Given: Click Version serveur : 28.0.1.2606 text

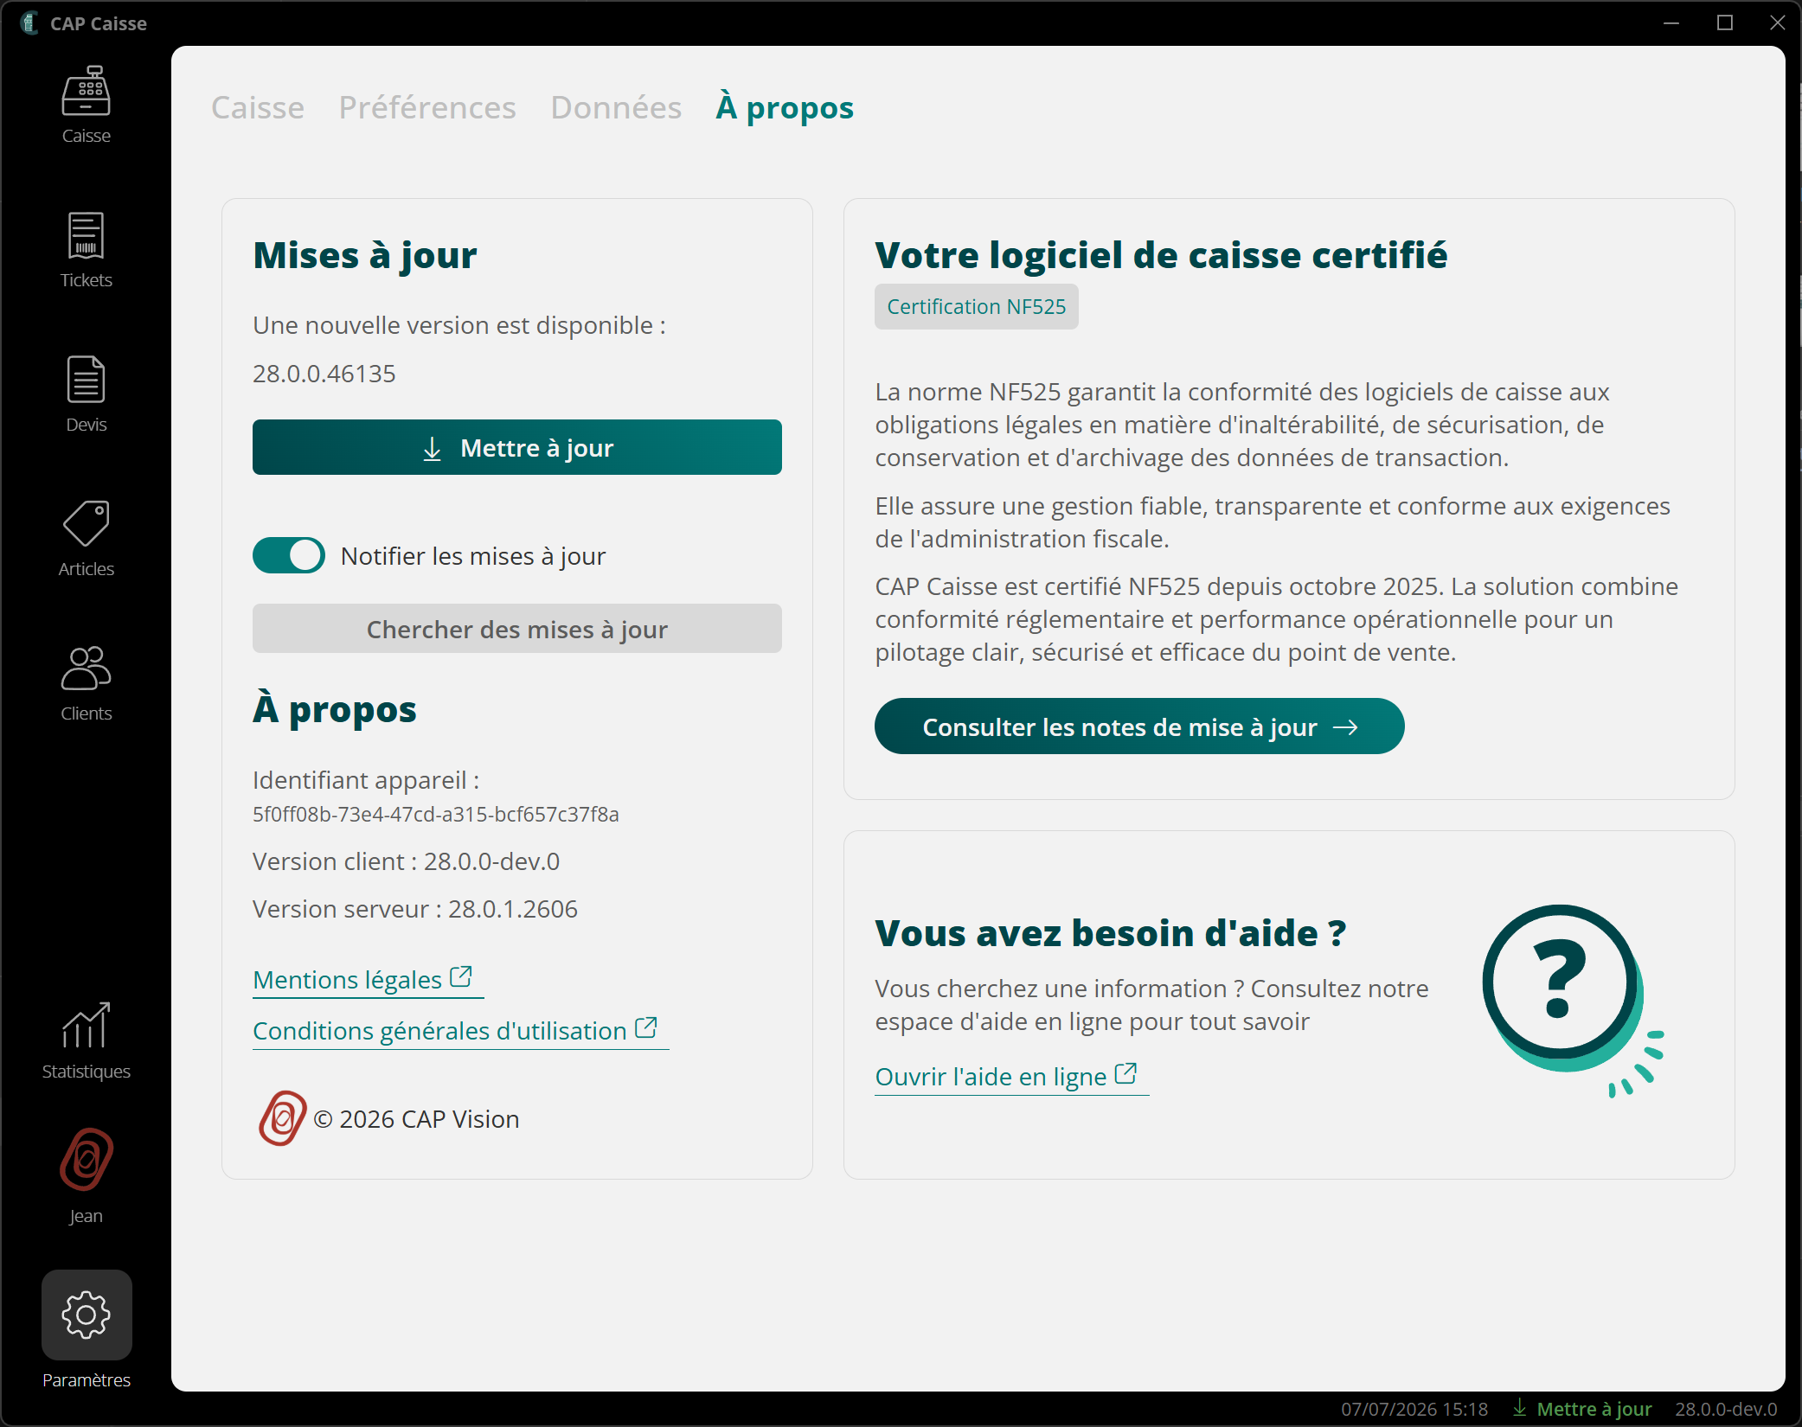Looking at the screenshot, I should click(415, 909).
